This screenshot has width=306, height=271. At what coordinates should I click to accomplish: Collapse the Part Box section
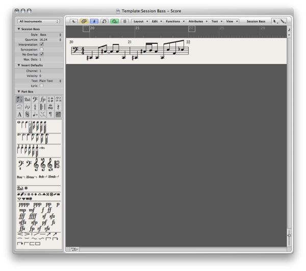coord(19,91)
